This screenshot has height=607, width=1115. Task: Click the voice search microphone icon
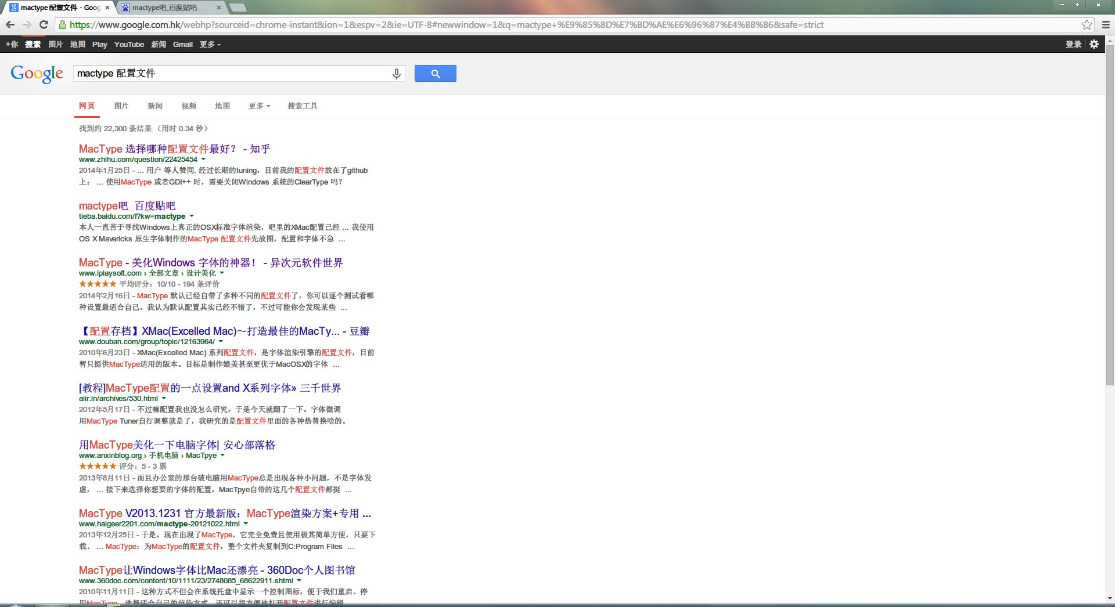(397, 74)
